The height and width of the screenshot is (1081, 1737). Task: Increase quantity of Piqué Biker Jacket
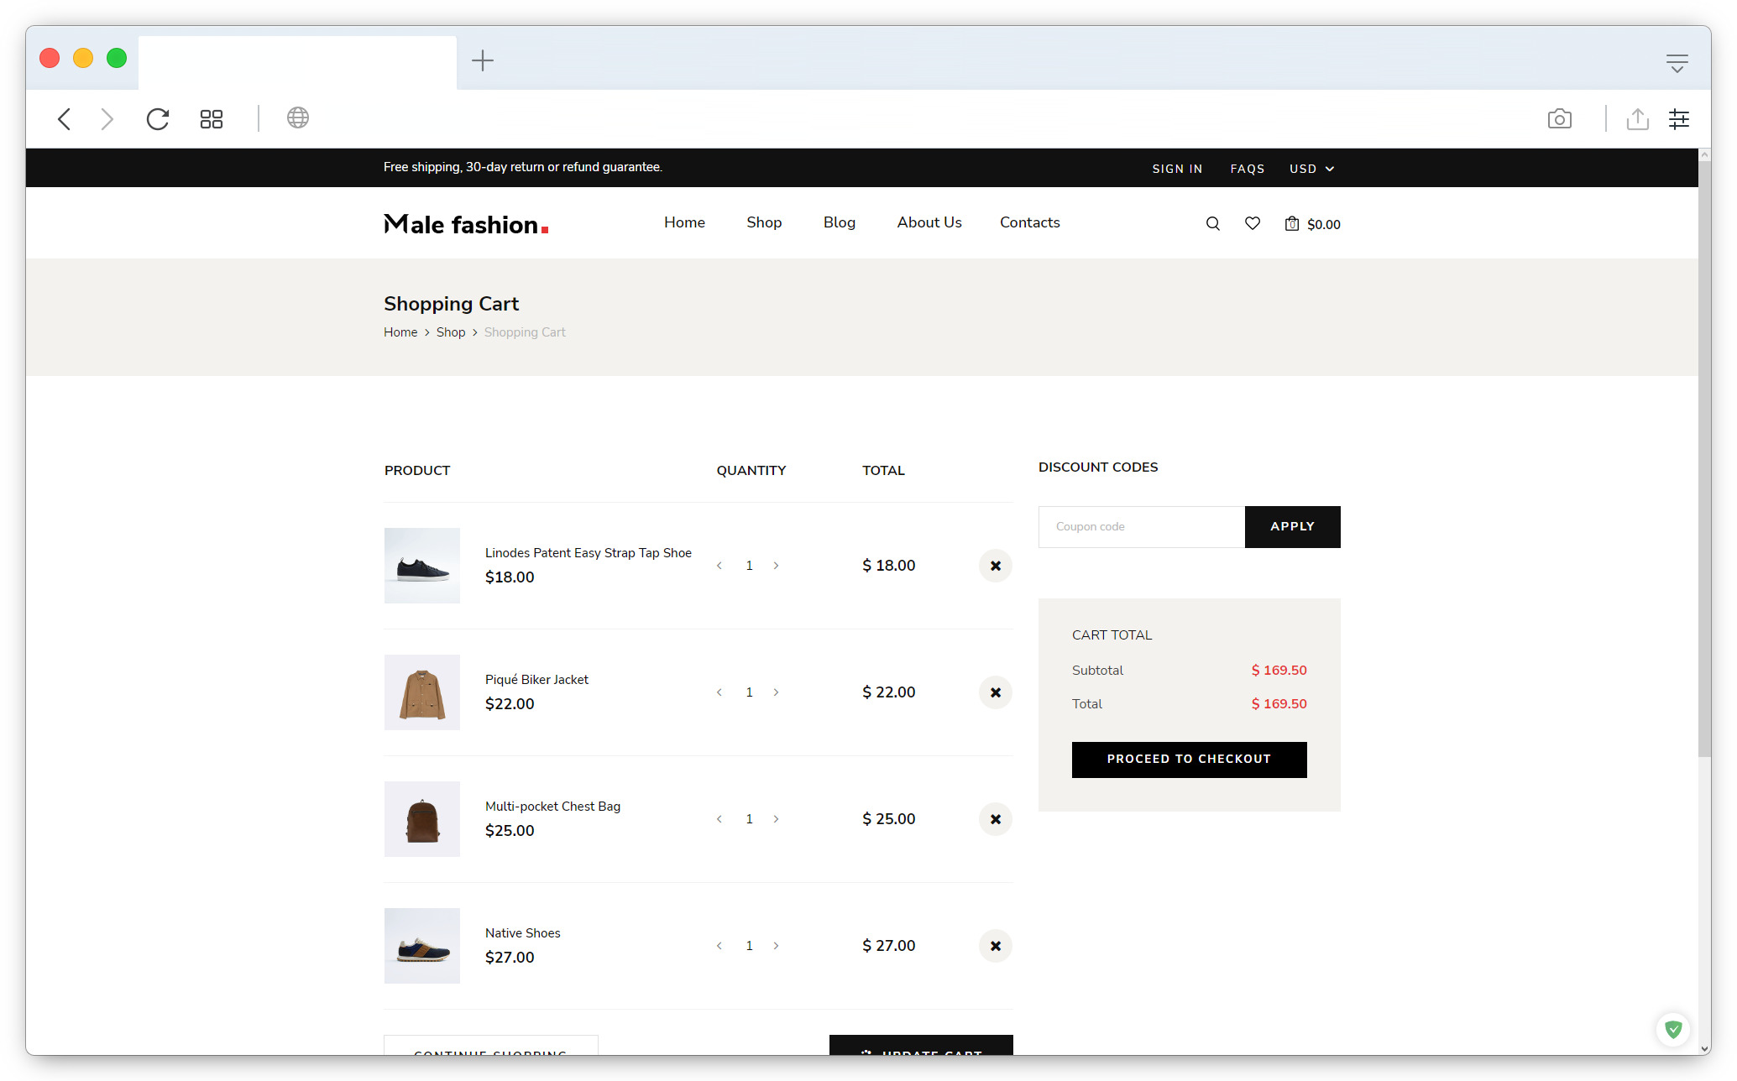pos(776,692)
